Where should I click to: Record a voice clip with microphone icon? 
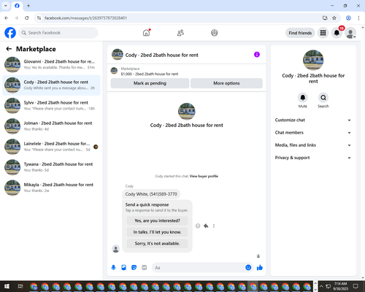point(113,268)
